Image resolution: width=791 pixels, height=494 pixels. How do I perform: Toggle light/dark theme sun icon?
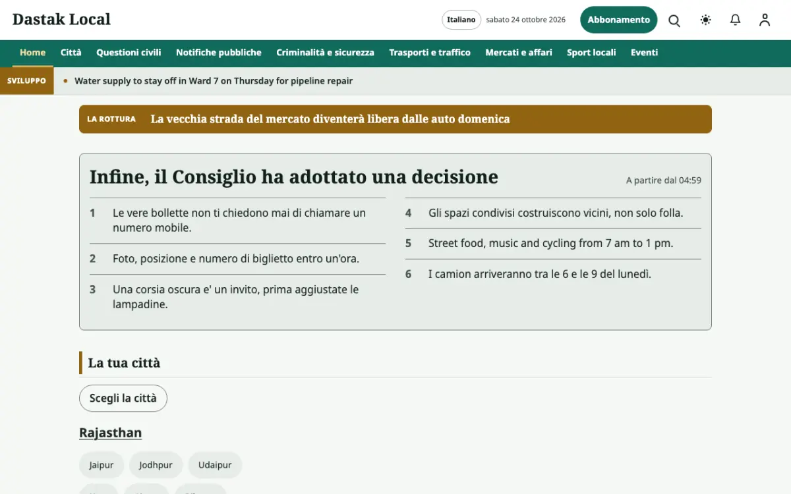(x=705, y=20)
